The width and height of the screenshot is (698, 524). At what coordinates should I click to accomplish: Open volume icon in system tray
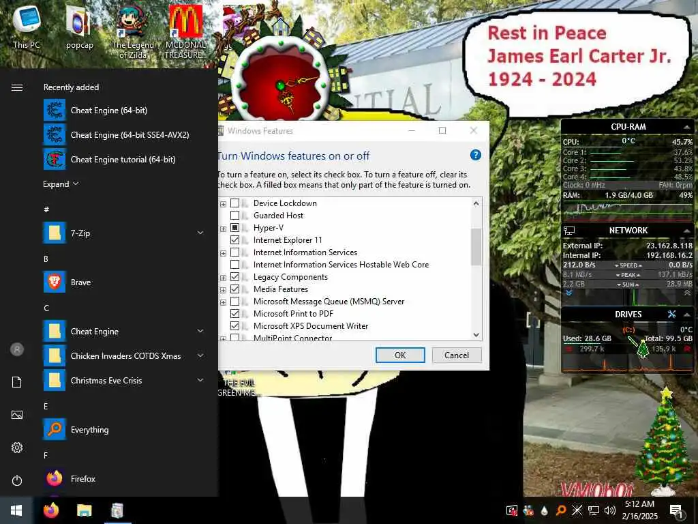click(x=610, y=510)
